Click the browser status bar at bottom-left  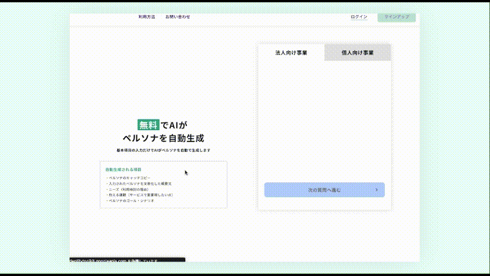[127, 260]
